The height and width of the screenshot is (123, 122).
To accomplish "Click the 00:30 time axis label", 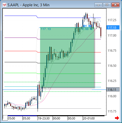I will (x=72, y=118).
